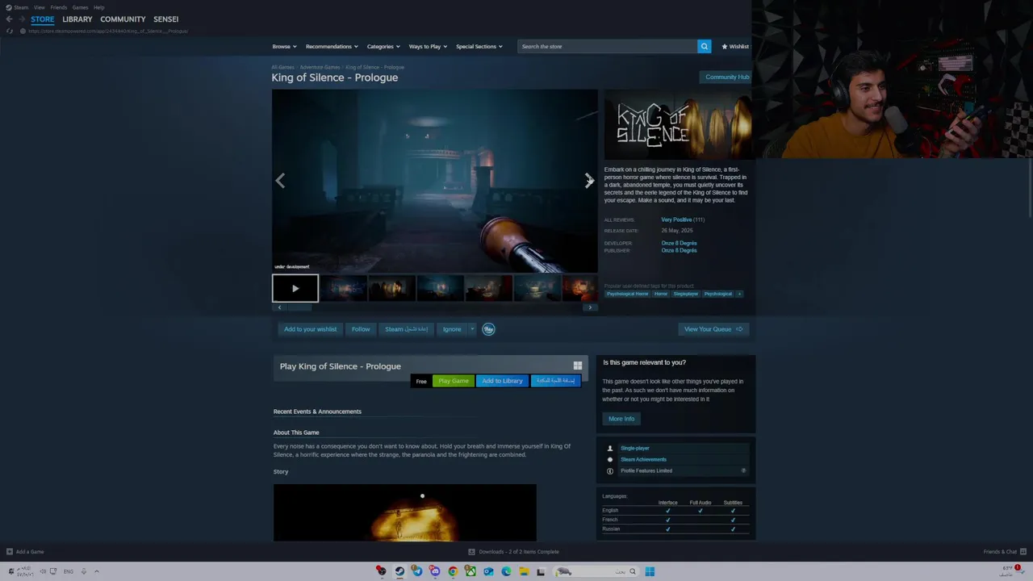Open developer Onze 8 Degrés link
This screenshot has height=581, width=1033.
(679, 243)
